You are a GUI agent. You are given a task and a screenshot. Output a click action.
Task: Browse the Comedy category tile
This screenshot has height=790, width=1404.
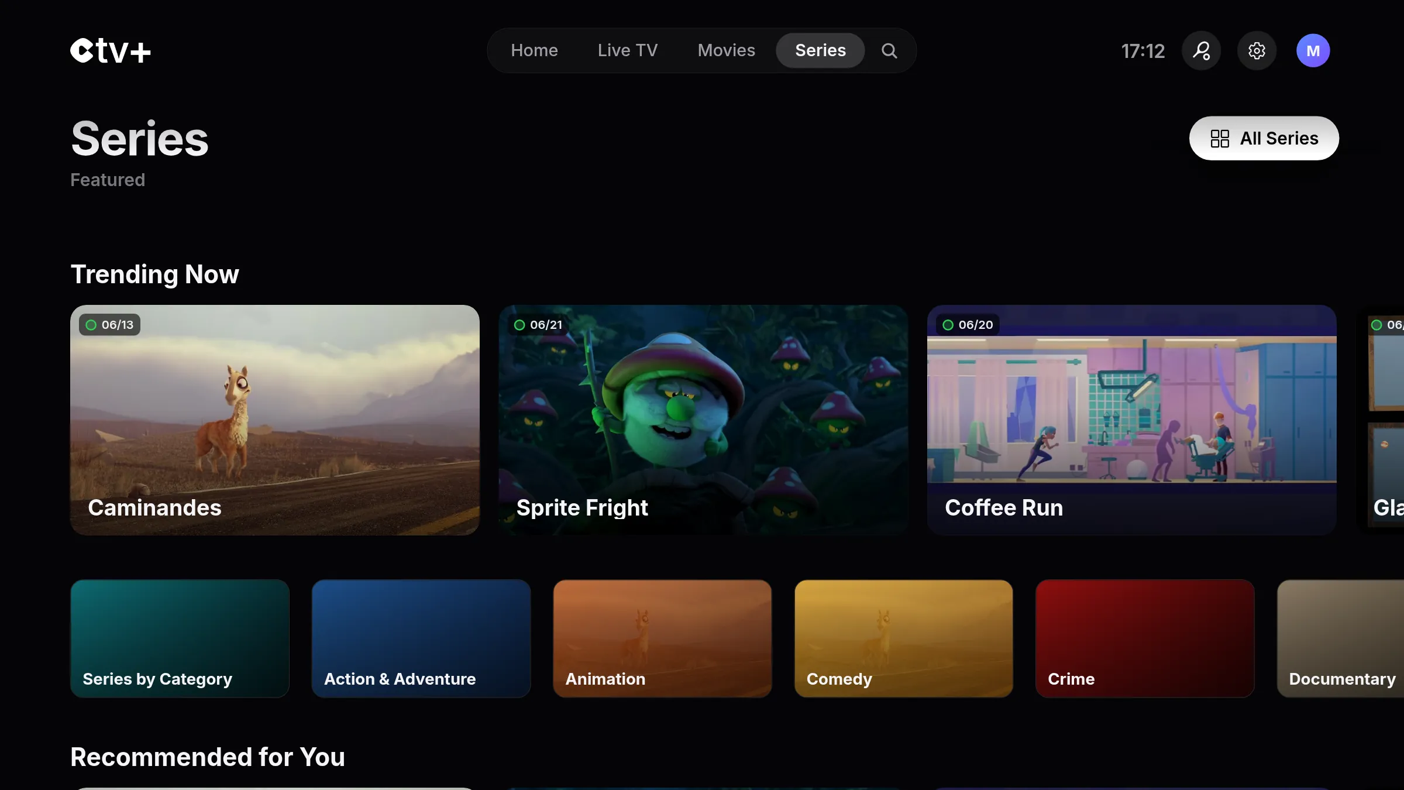coord(904,638)
